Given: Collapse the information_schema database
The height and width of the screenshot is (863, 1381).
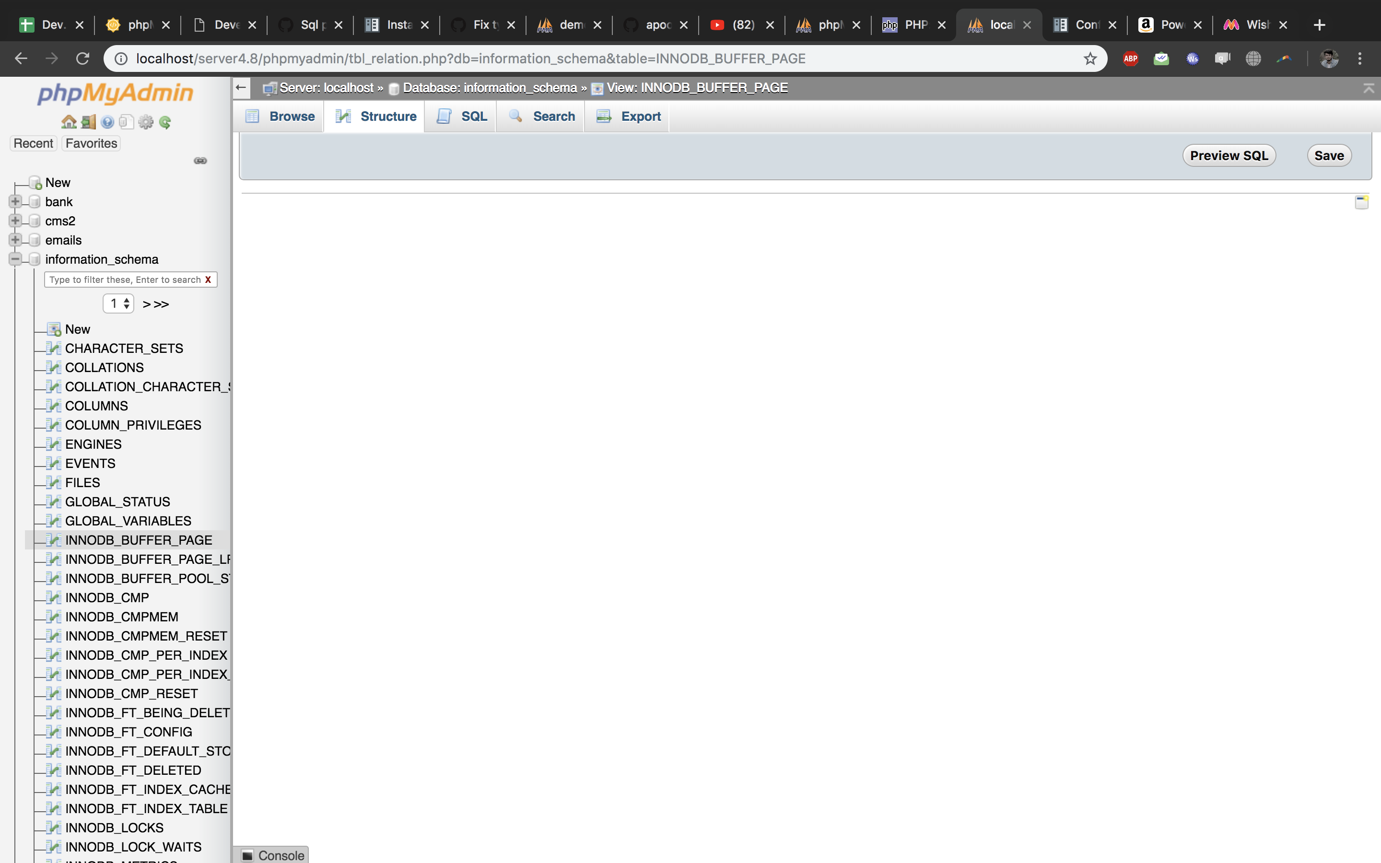Looking at the screenshot, I should pos(15,258).
